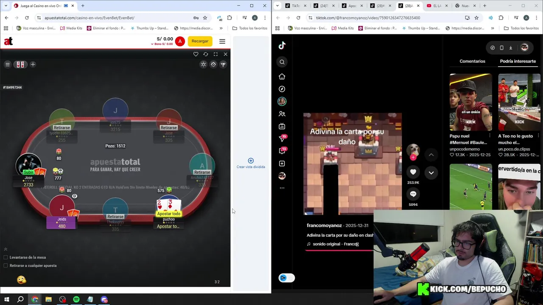This screenshot has height=305, width=543.
Task: Click Crear vista dividida
Action: [x=251, y=163]
